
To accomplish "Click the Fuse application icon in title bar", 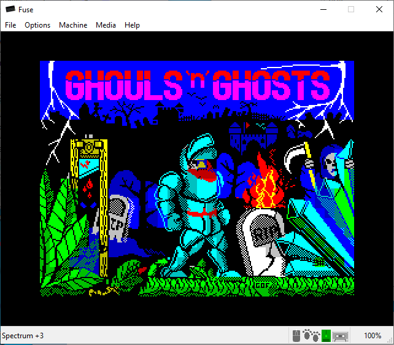I will pos(10,9).
